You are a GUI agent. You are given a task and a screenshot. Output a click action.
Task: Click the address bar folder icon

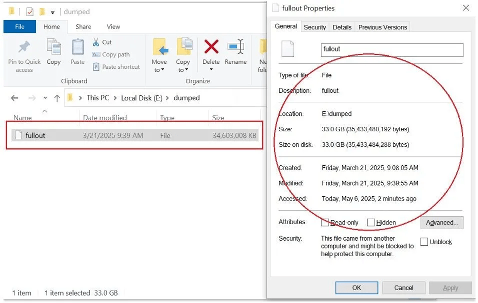point(70,98)
